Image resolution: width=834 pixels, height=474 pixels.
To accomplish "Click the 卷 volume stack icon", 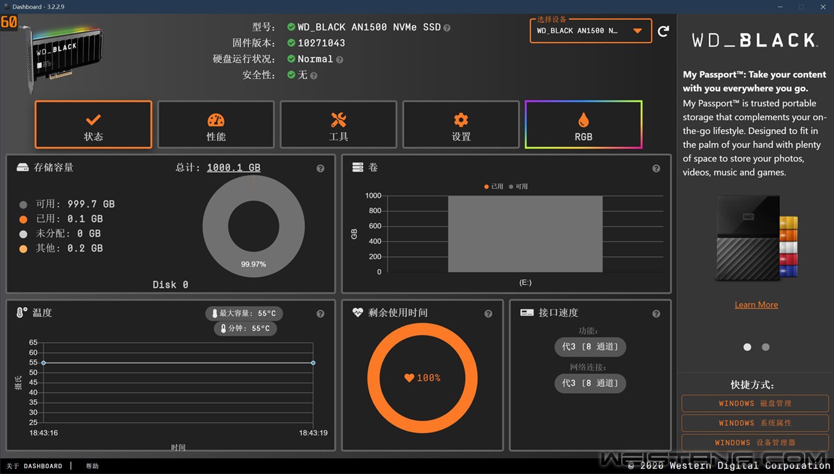I will click(358, 168).
